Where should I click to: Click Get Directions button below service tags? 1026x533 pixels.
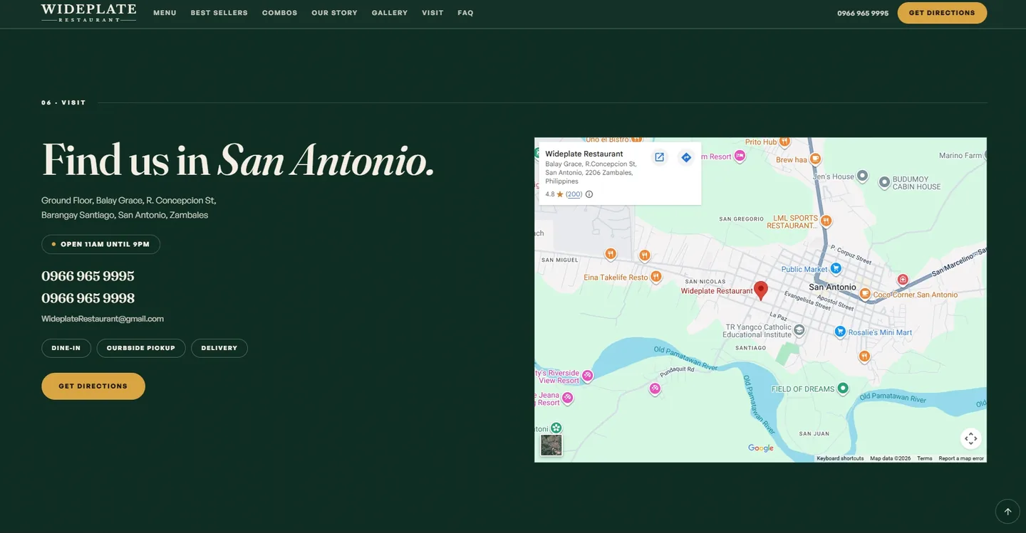[x=93, y=386]
